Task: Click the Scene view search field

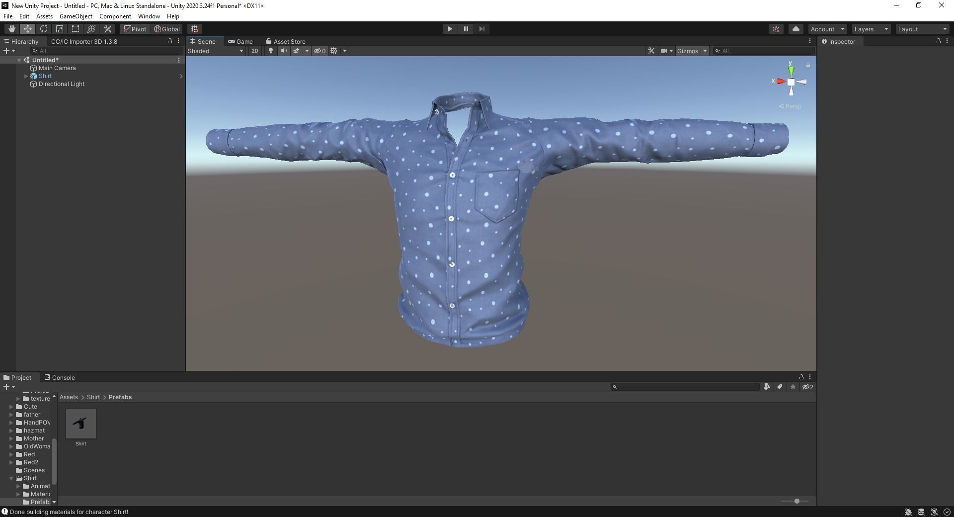Action: point(764,51)
